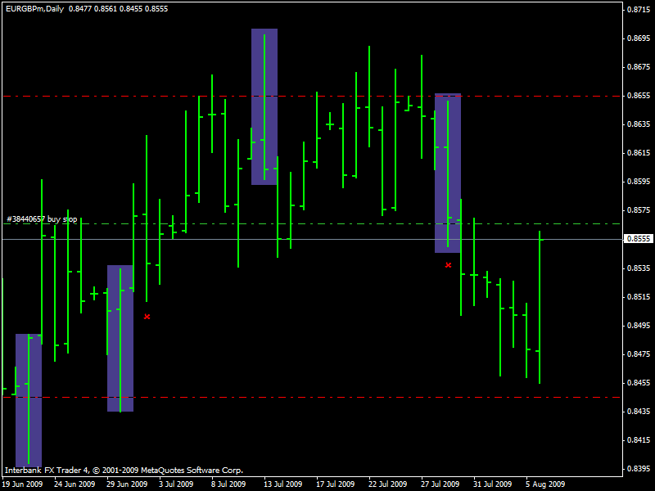Click the 0.8655 price axis label
Image resolution: width=655 pixels, height=491 pixels.
coord(638,96)
